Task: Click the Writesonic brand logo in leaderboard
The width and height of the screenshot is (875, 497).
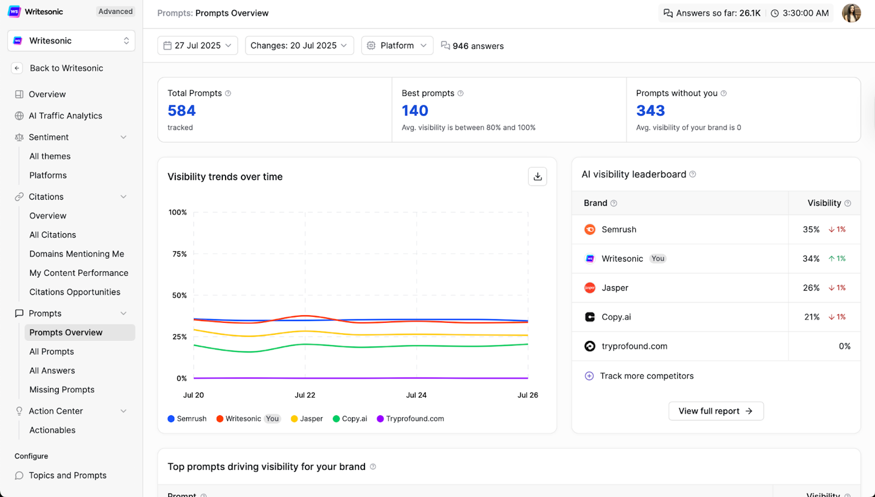Action: click(x=590, y=259)
